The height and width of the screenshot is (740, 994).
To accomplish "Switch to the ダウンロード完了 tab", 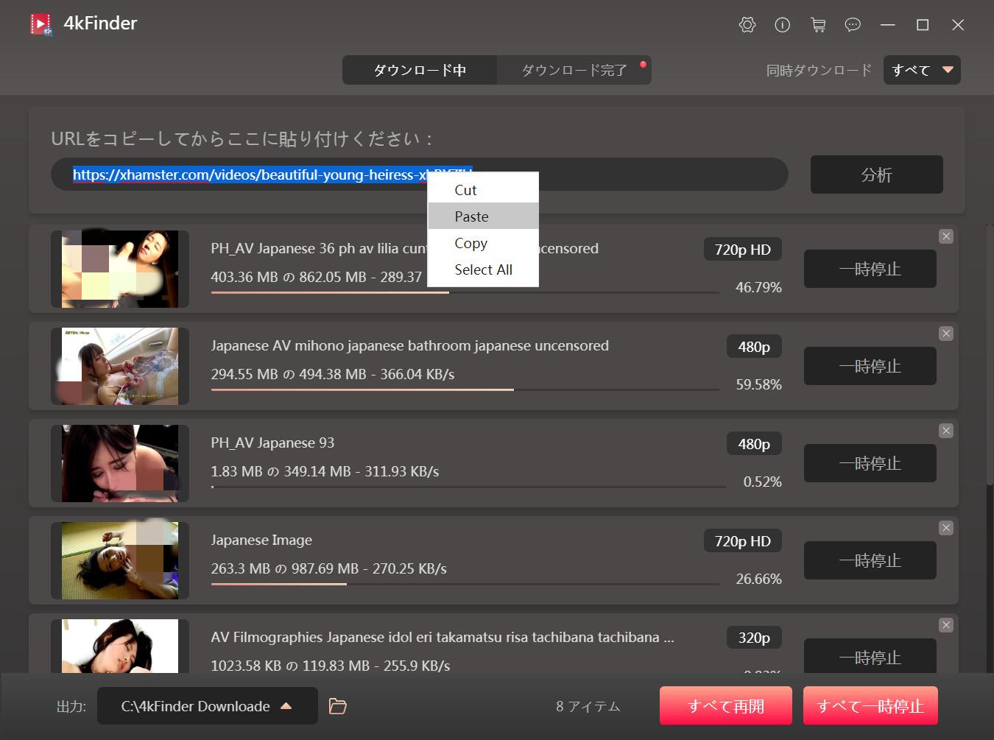I will click(x=574, y=70).
